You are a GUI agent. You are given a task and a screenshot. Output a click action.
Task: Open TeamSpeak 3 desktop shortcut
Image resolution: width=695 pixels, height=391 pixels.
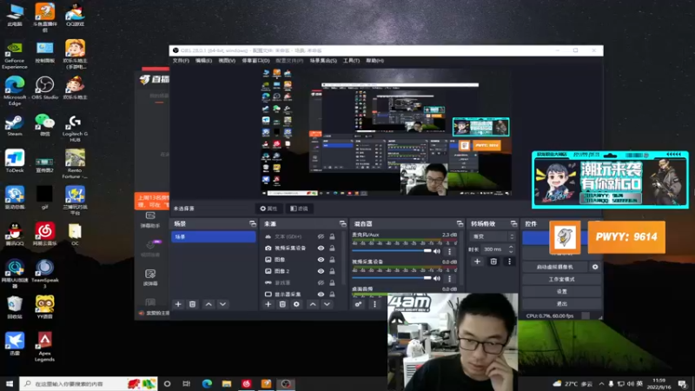tap(45, 274)
